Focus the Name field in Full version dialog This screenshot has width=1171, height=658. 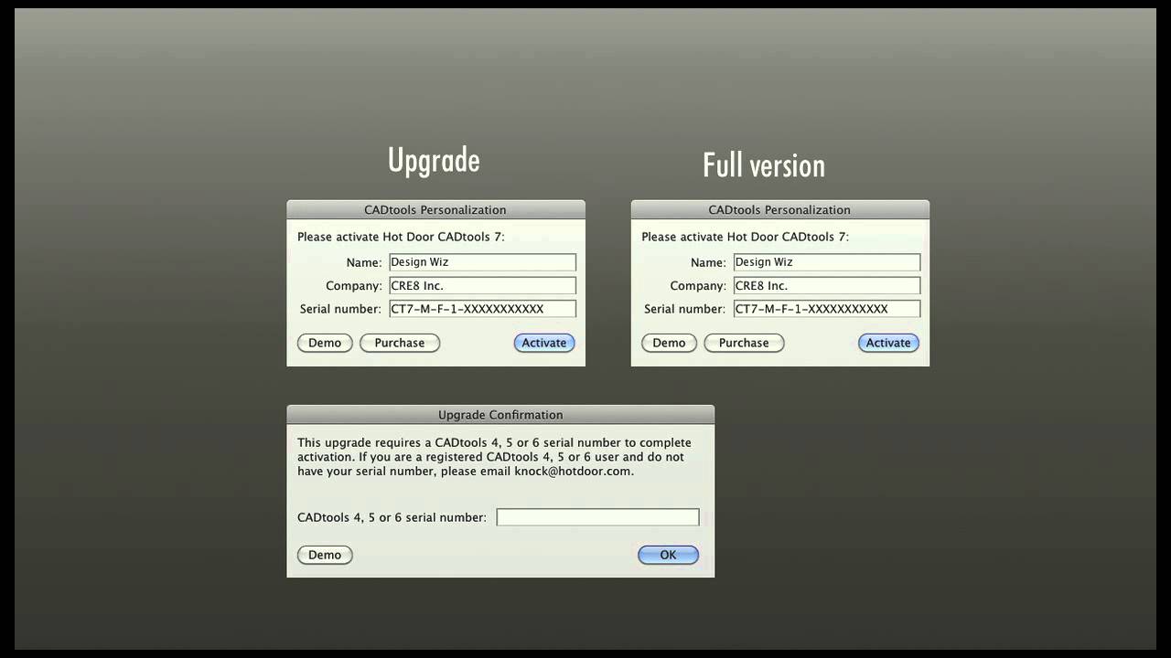[x=827, y=262]
